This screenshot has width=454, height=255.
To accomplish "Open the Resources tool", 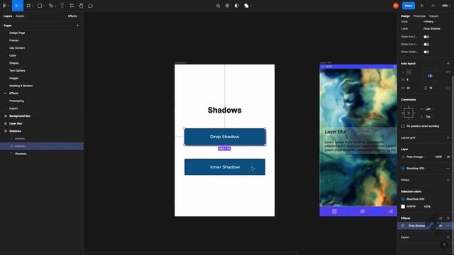I will [x=72, y=6].
